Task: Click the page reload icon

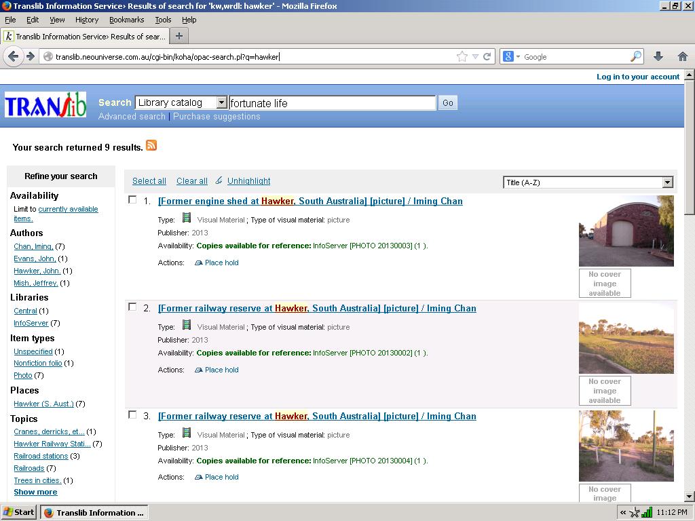Action: click(x=487, y=57)
